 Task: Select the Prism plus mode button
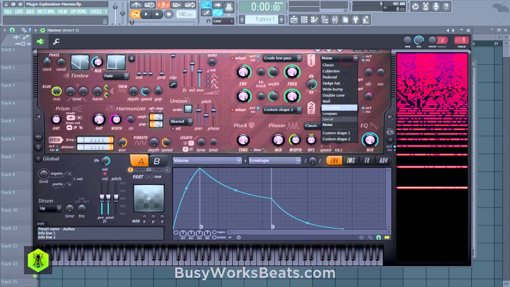(x=71, y=118)
